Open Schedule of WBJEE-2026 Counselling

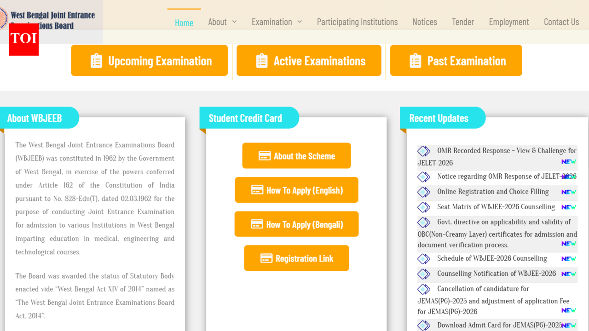click(x=492, y=258)
